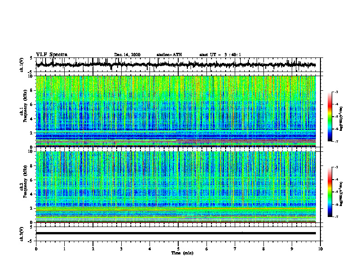This screenshot has height=279, width=361.
Task: Click the ch.3 thick black waveform trace
Action: 175,233
